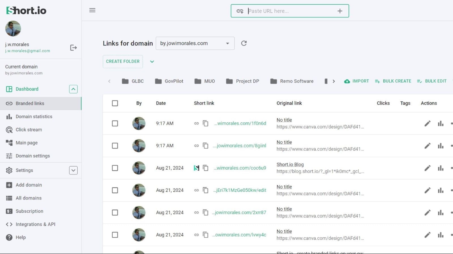Copy the short link ending lvwy4c
Viewport: 453px width, 254px height.
[x=206, y=235]
